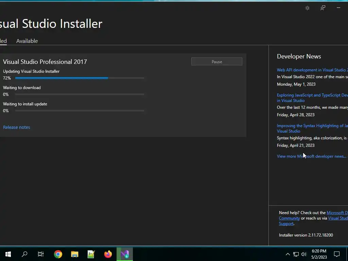This screenshot has width=348, height=261.
Task: Minimize the Visual Studio Installer window
Action: [338, 8]
